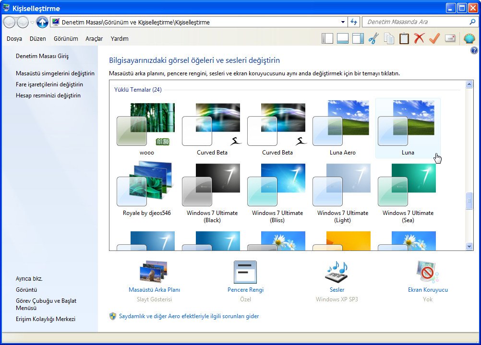Click the shield icon beside Saydamlık link
This screenshot has width=481, height=345.
coord(113,316)
